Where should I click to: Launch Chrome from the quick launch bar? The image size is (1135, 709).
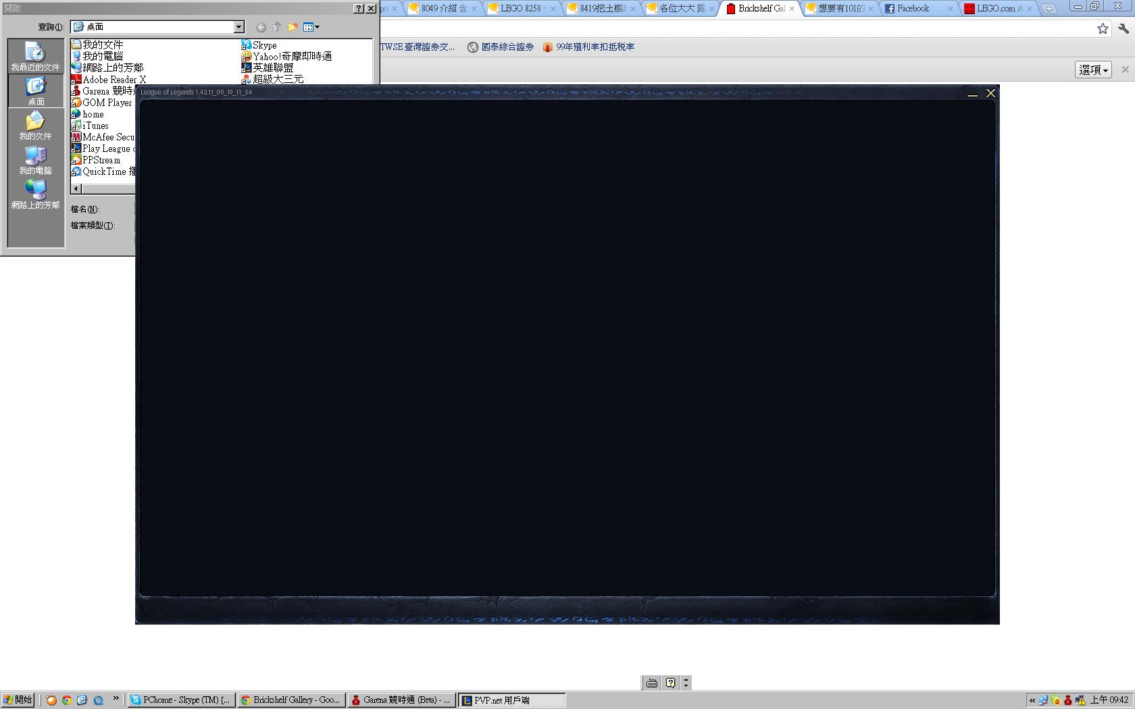point(67,700)
